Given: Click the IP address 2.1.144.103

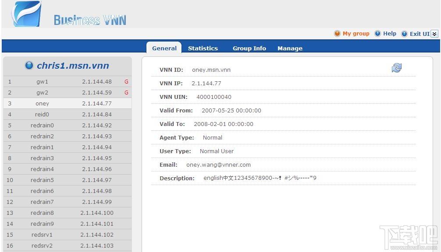Looking at the screenshot, I should 97,246.
